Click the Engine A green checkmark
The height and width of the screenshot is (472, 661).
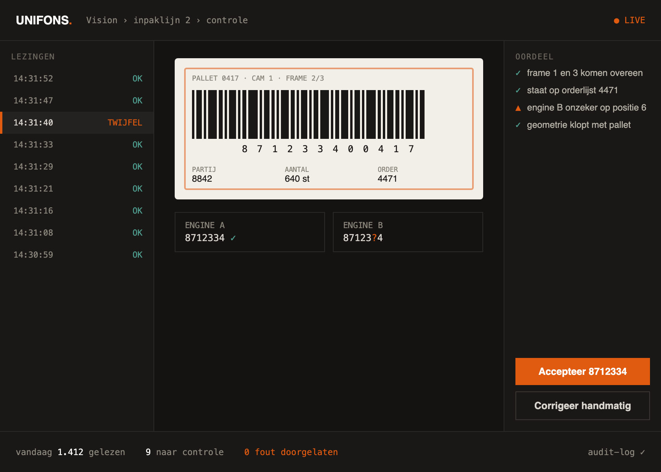click(233, 238)
